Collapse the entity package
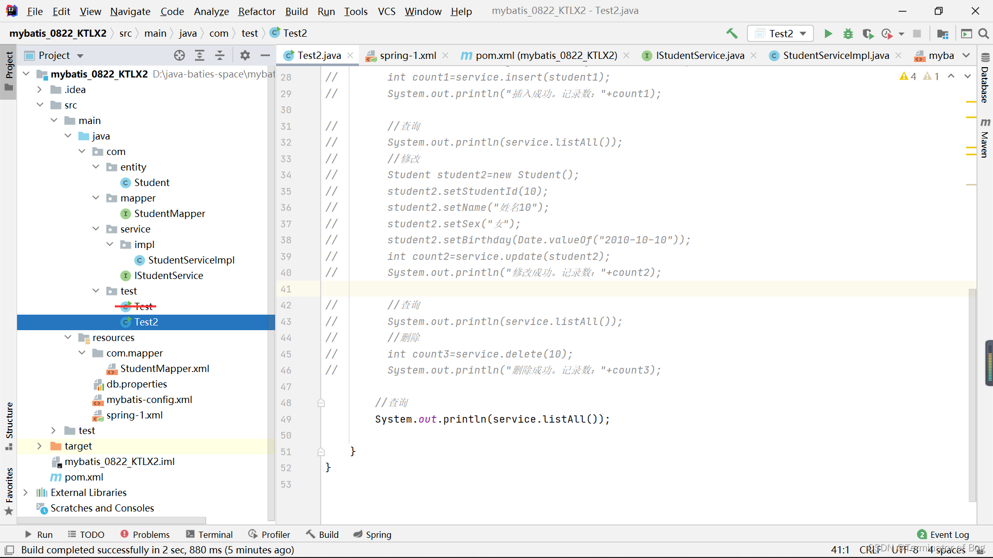993x558 pixels. [96, 167]
